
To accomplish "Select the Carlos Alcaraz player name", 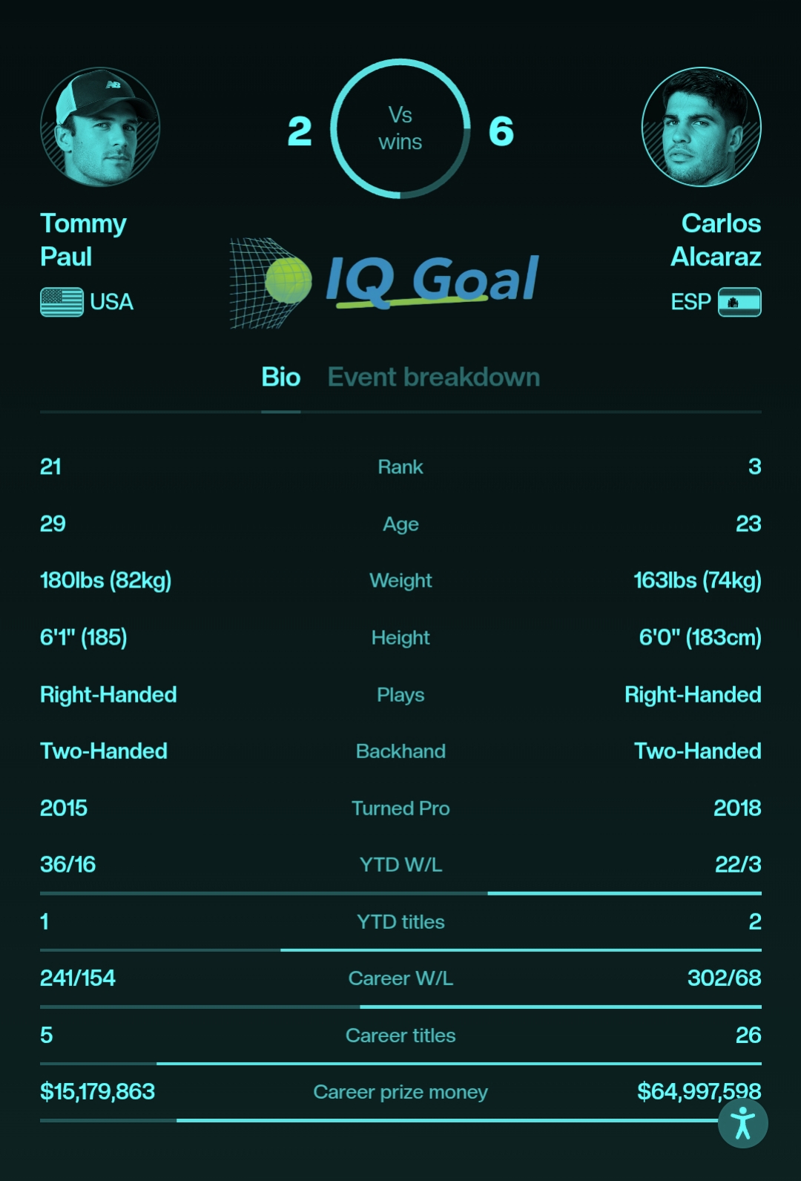I will (716, 240).
